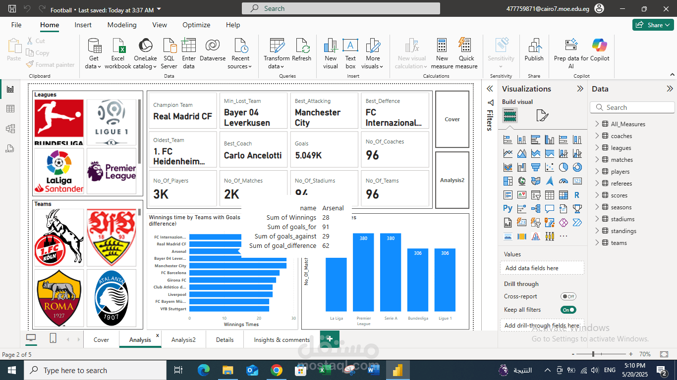Viewport: 677px width, 380px height.
Task: Collapse the Data pane
Action: (670, 89)
